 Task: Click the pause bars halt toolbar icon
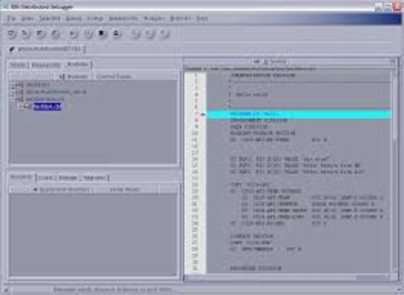pos(88,33)
